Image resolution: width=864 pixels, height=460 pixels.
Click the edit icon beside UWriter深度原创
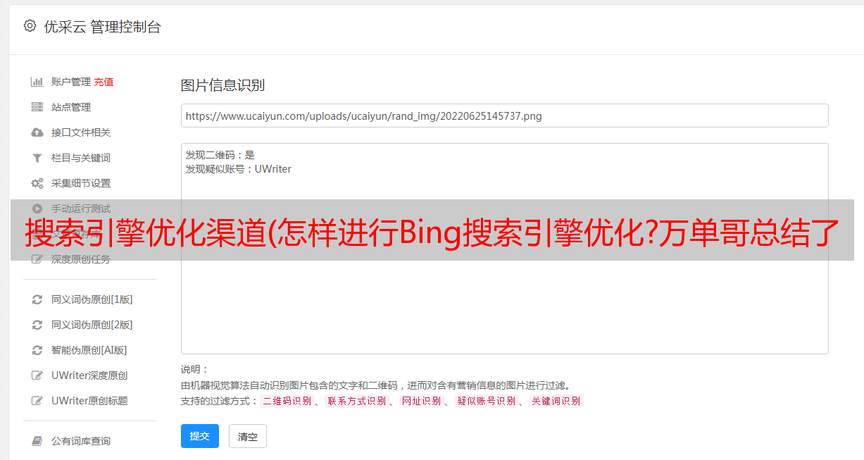coord(37,375)
